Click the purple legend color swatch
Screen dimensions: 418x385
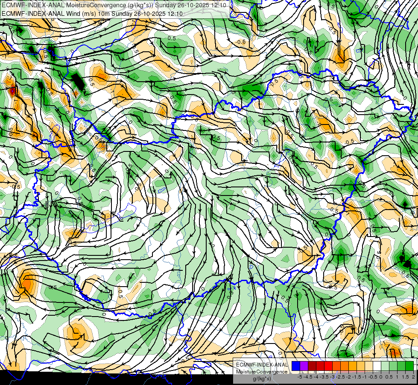coord(304,366)
